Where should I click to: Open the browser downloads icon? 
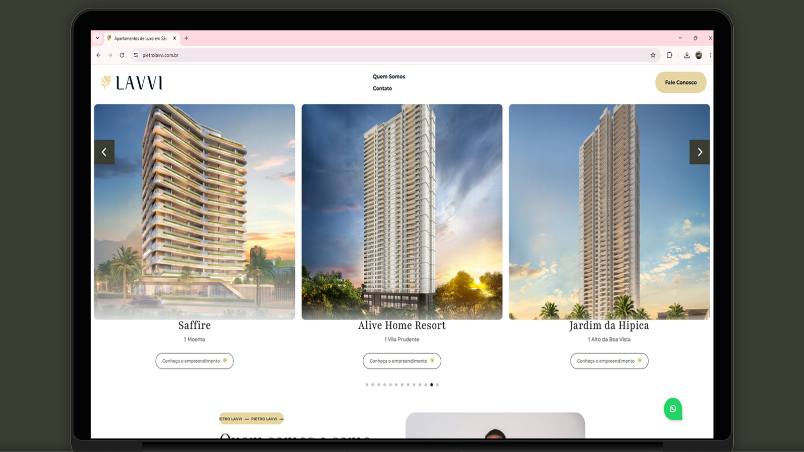(x=686, y=55)
